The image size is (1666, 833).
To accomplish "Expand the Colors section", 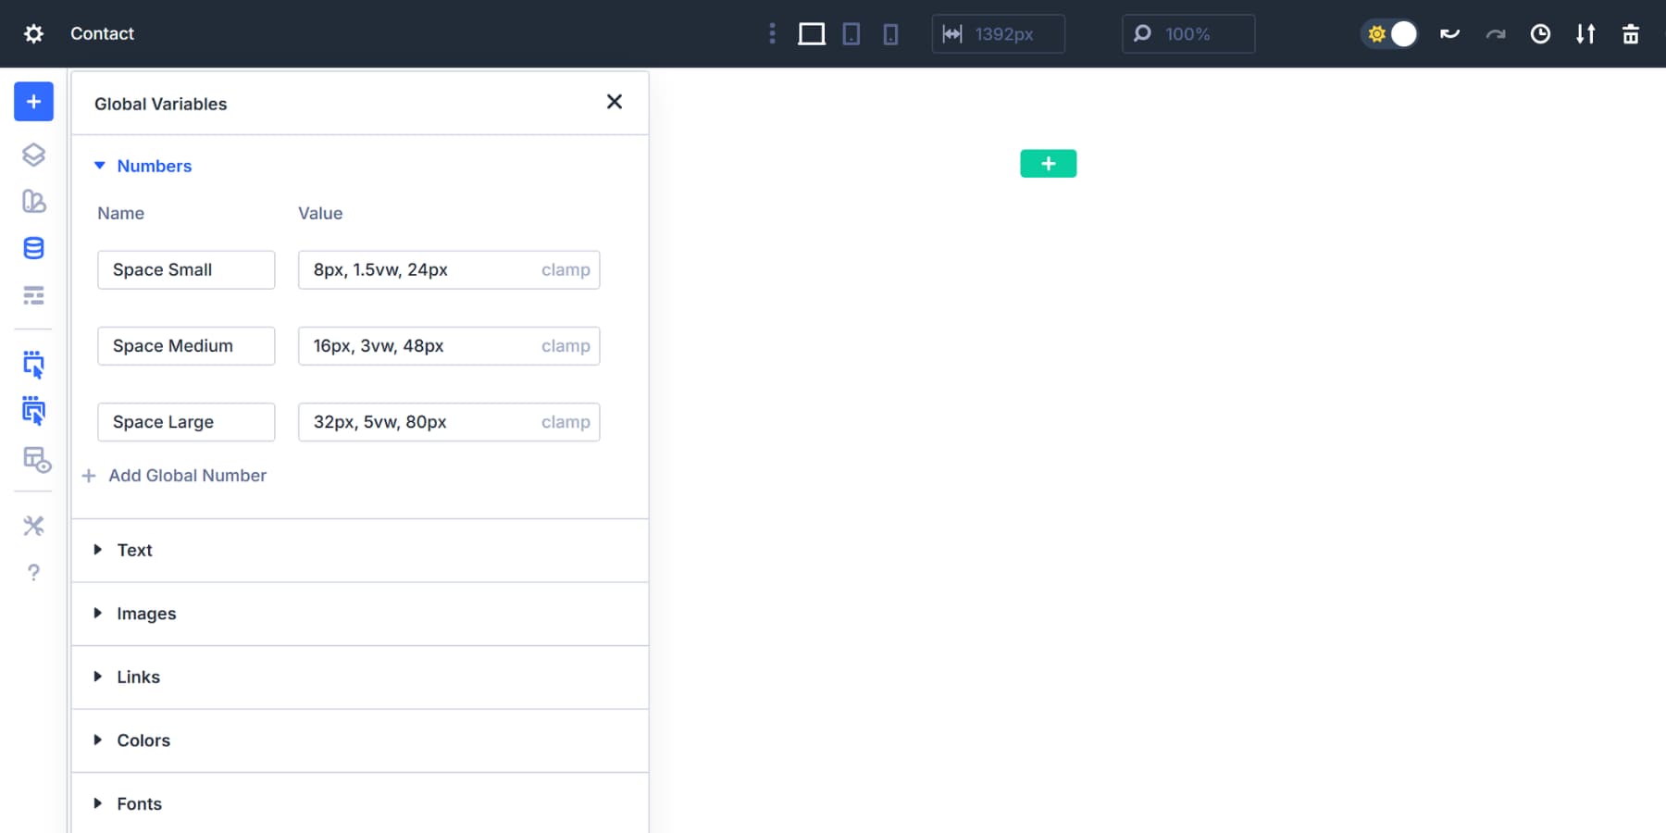I will (143, 740).
